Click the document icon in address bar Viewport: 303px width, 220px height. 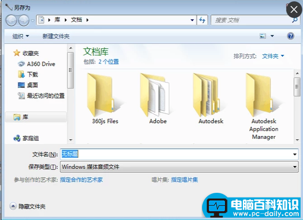(41, 20)
